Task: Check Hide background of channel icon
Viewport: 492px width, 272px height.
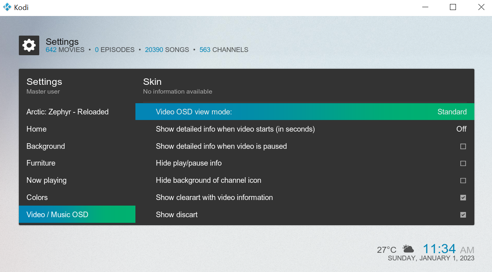Action: pyautogui.click(x=463, y=181)
